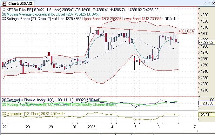Click date axis label 4
The image size is (215, 135).
[112, 127]
